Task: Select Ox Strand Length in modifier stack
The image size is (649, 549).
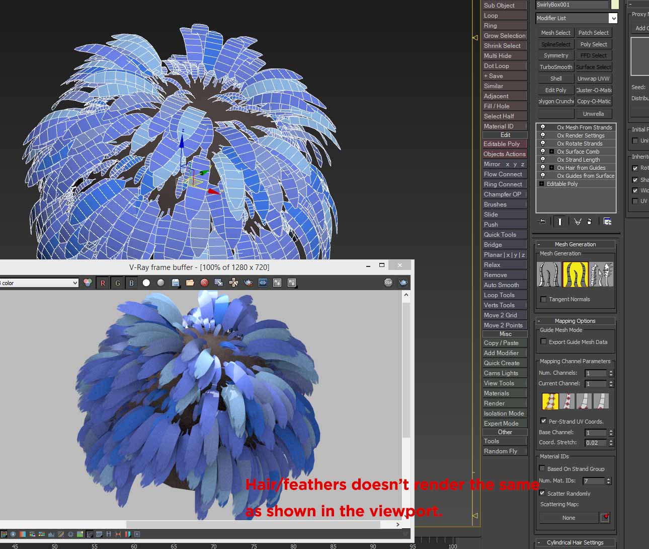Action: (x=578, y=160)
